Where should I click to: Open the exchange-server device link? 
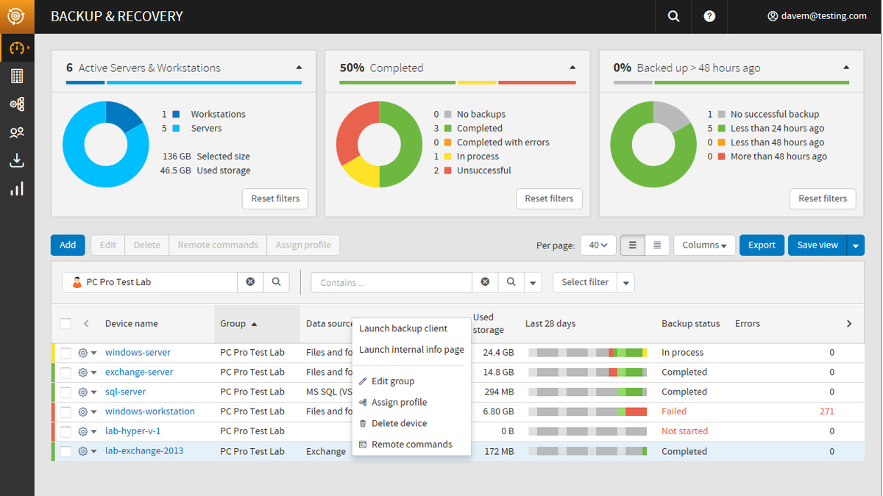click(x=138, y=372)
